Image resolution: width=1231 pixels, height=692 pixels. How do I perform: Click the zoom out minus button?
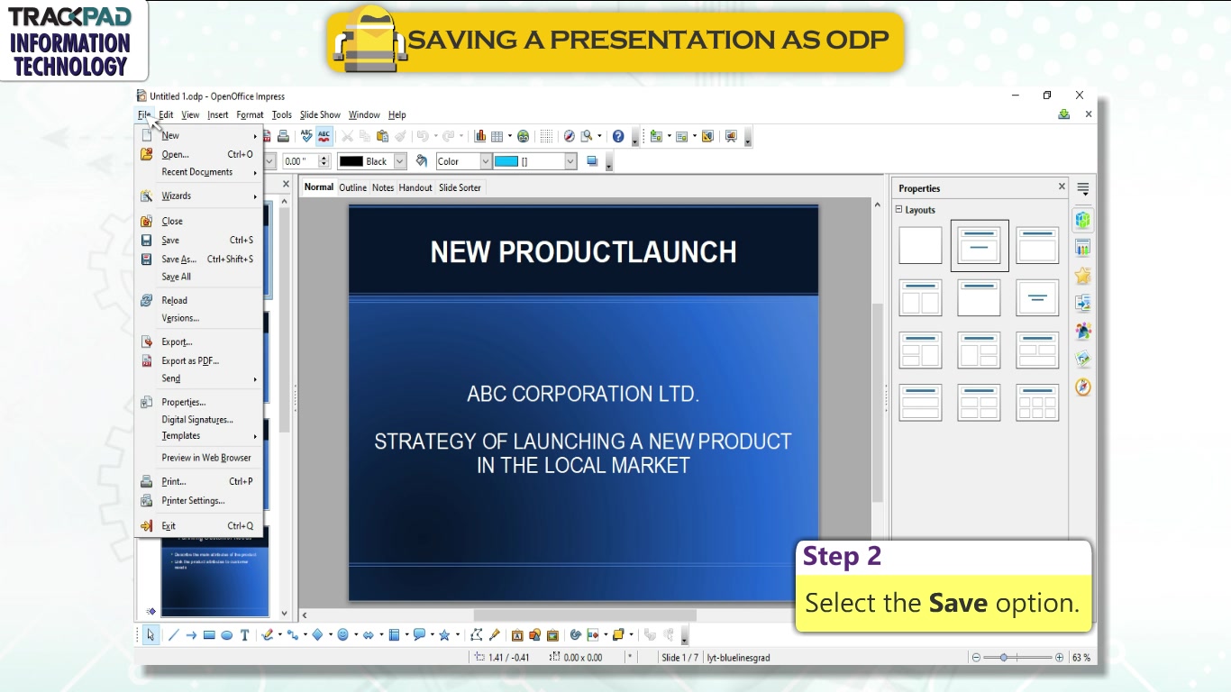click(976, 658)
